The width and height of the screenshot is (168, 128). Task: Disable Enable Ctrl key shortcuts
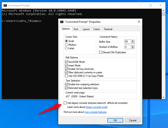(x=66, y=69)
